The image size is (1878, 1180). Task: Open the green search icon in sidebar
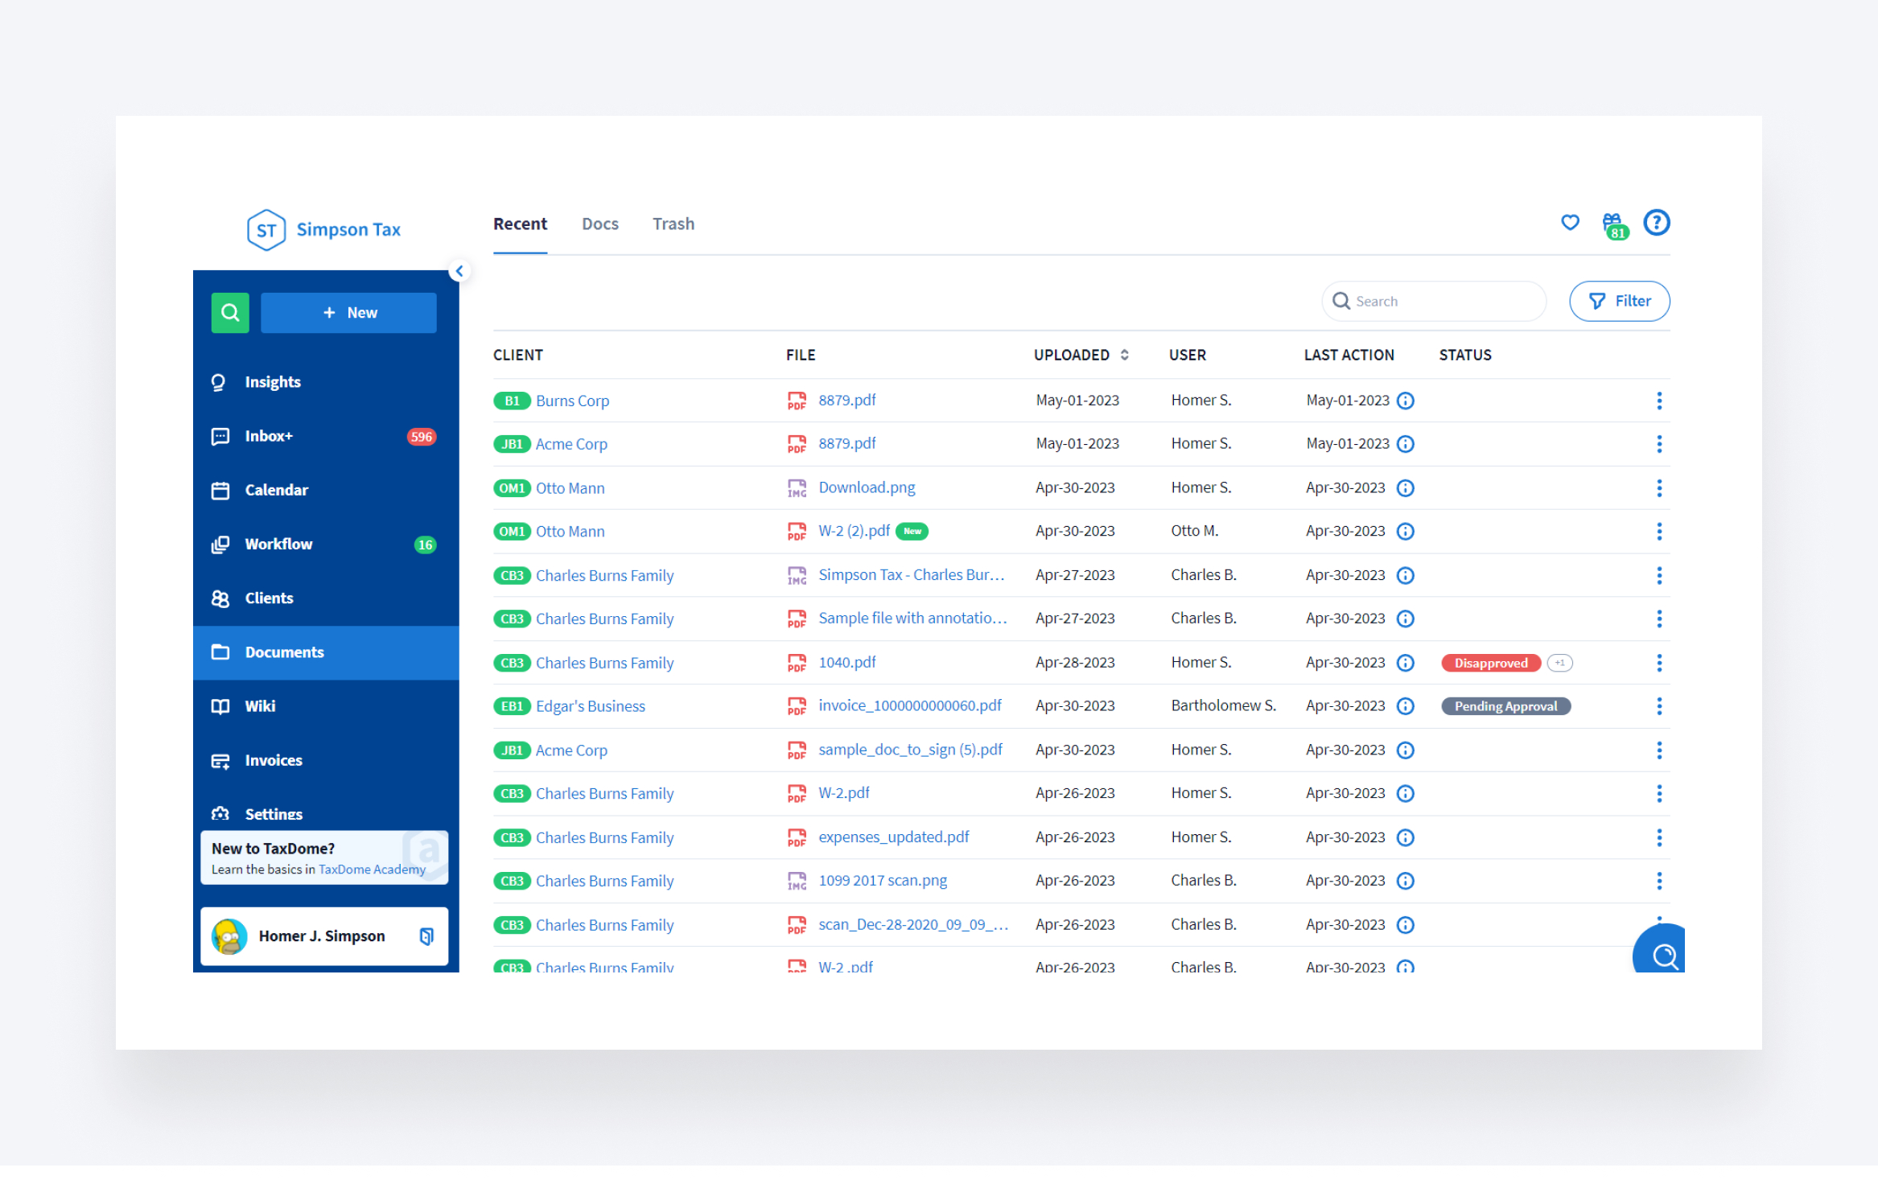point(230,312)
